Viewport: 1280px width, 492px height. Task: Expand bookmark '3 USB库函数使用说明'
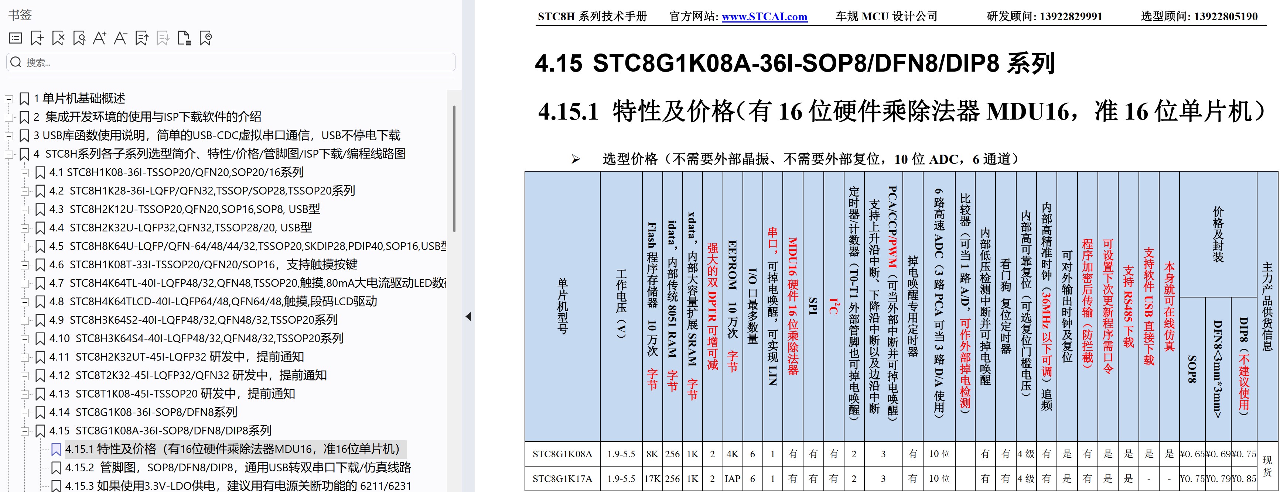(x=8, y=135)
